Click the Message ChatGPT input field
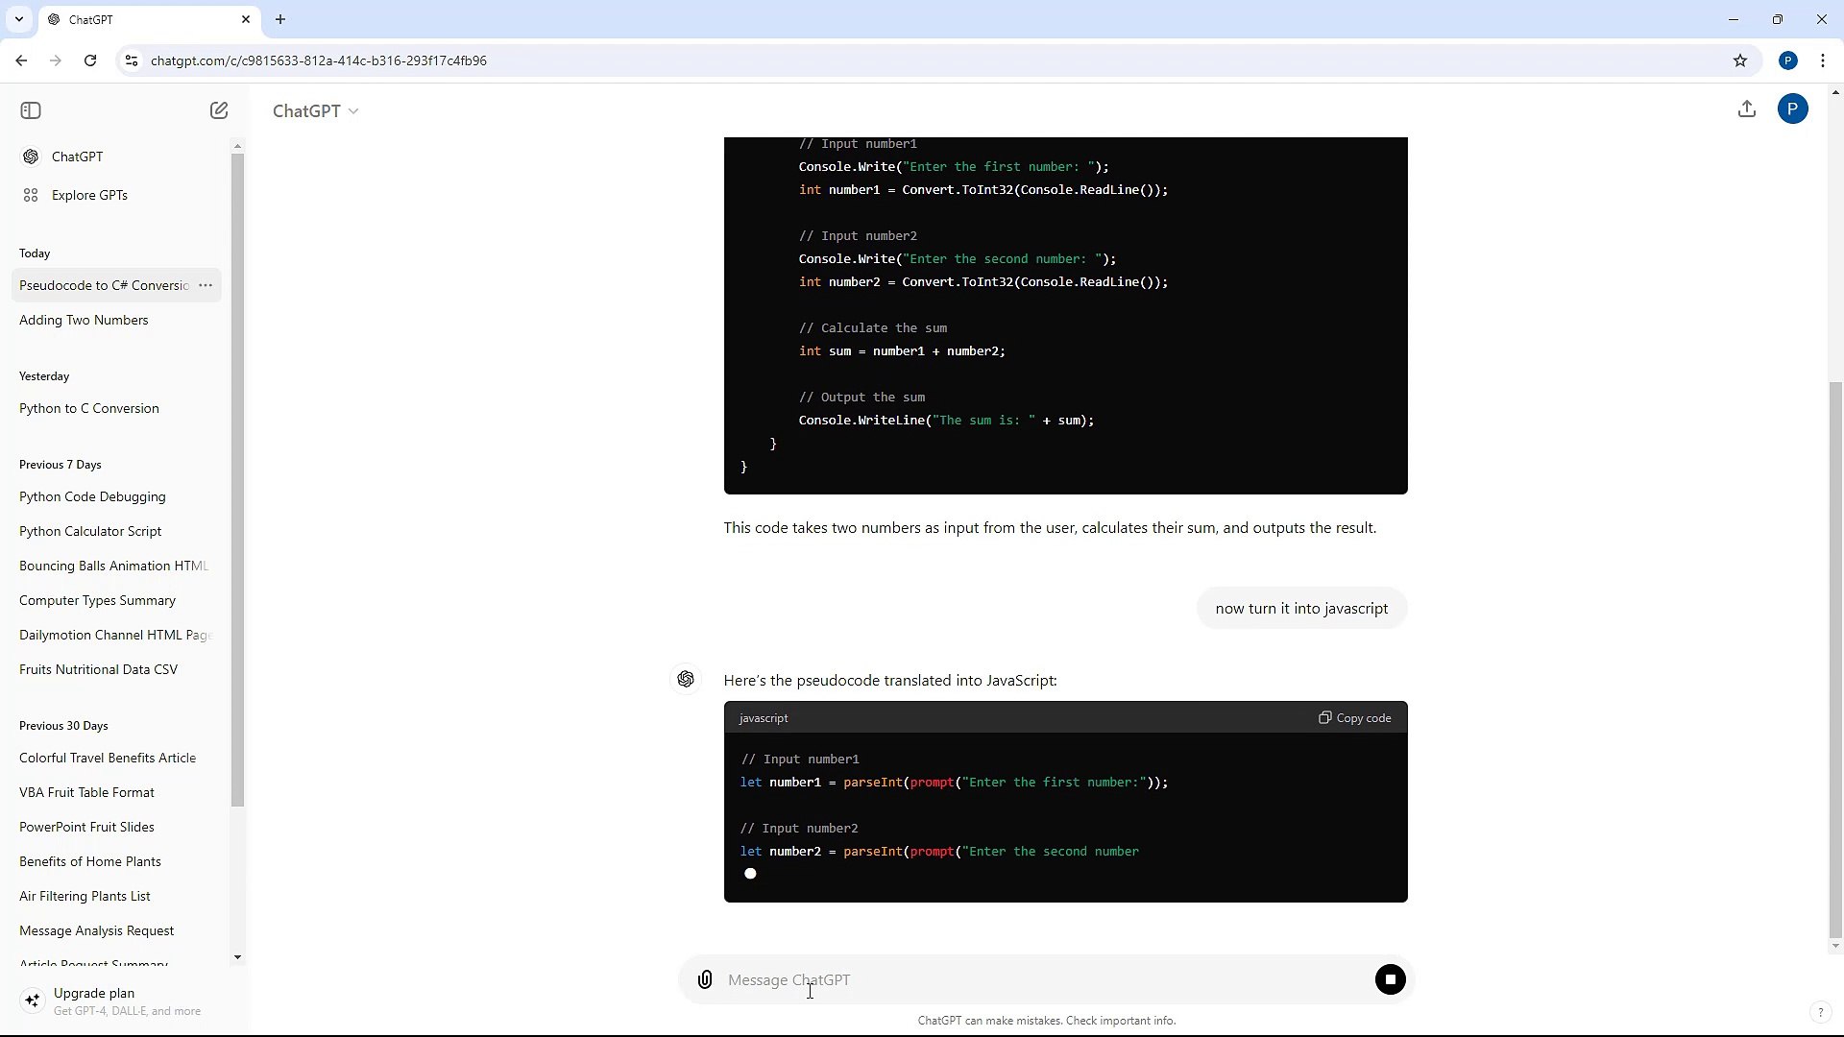1844x1037 pixels. pos(960,979)
